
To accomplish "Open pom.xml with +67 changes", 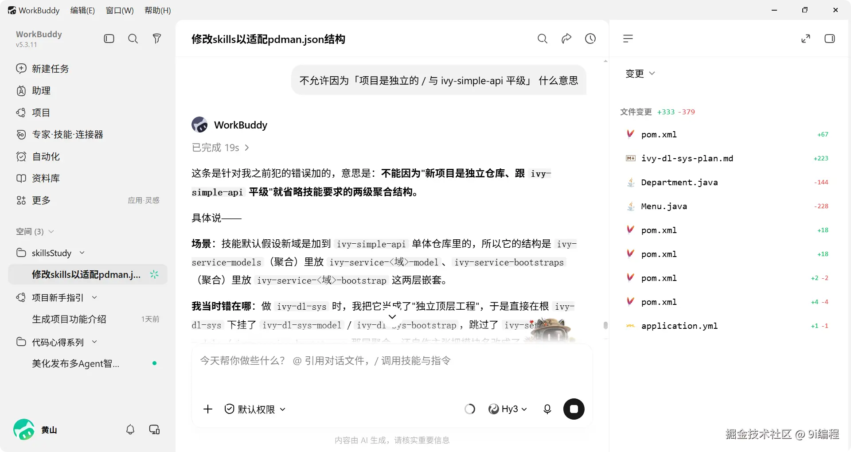I will tap(727, 134).
